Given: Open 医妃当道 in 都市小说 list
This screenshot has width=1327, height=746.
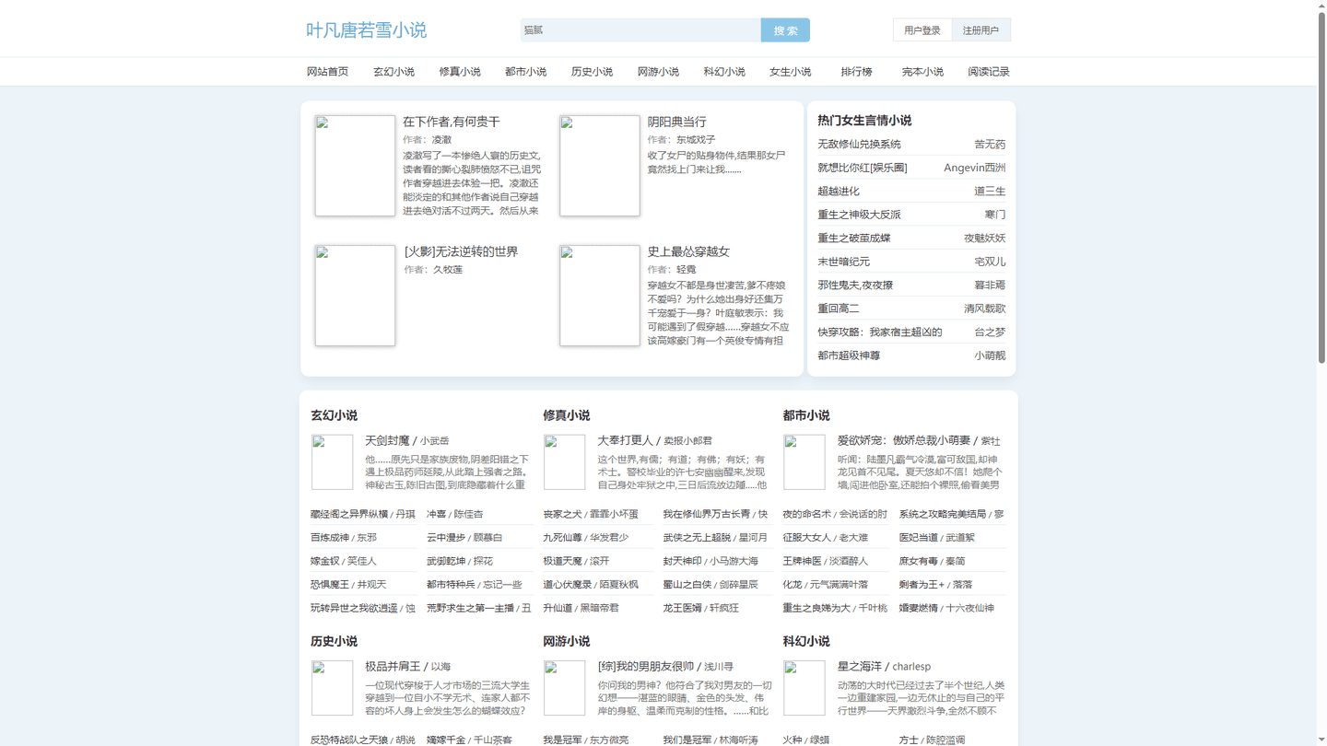Looking at the screenshot, I should (919, 538).
